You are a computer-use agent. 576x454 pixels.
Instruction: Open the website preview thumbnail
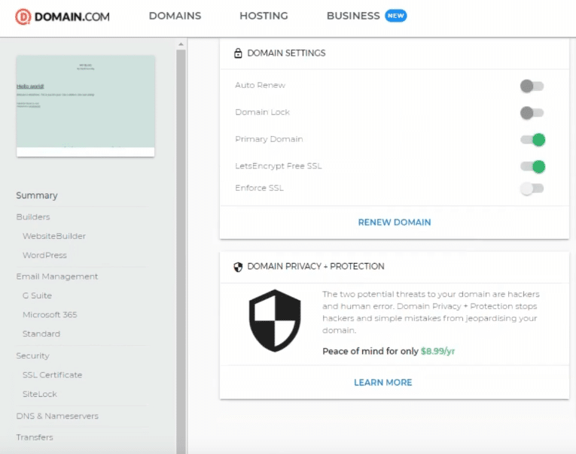click(x=85, y=106)
